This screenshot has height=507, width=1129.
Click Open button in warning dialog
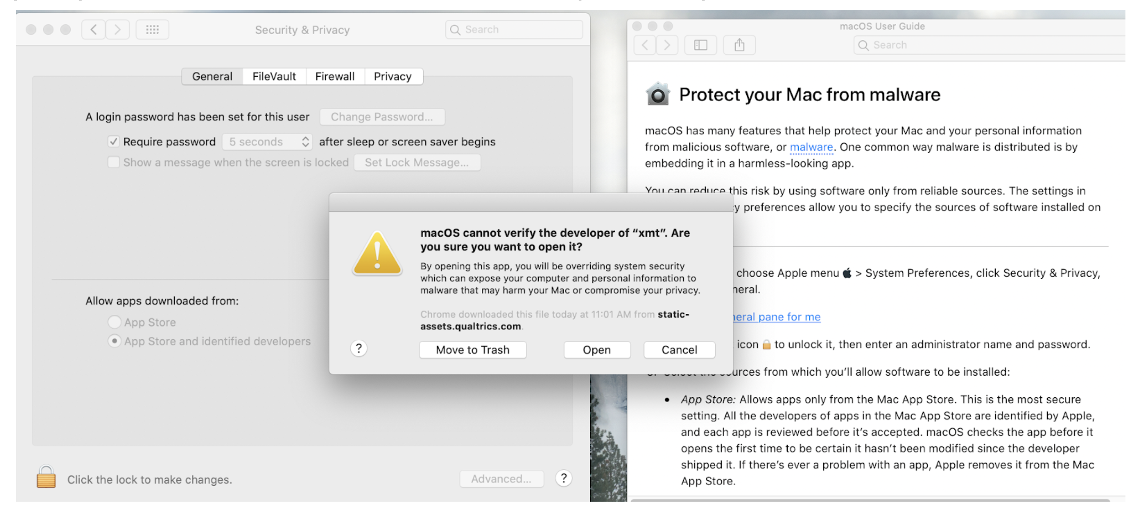[x=597, y=350]
